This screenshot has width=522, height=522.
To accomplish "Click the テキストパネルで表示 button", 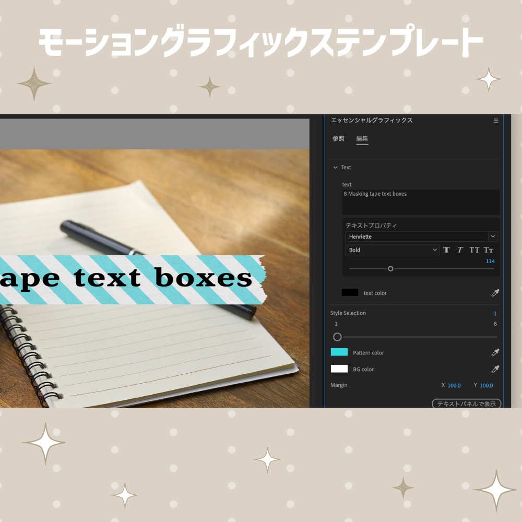I will click(x=466, y=404).
